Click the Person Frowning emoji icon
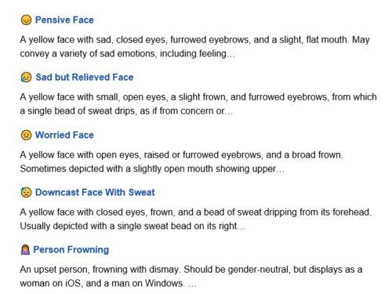Viewport: 392px width, 294px height. 25,250
